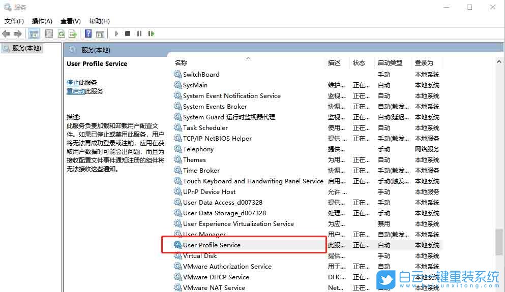Open the 帮助(H) menu
Viewport: 505px width, 292px height.
99,21
